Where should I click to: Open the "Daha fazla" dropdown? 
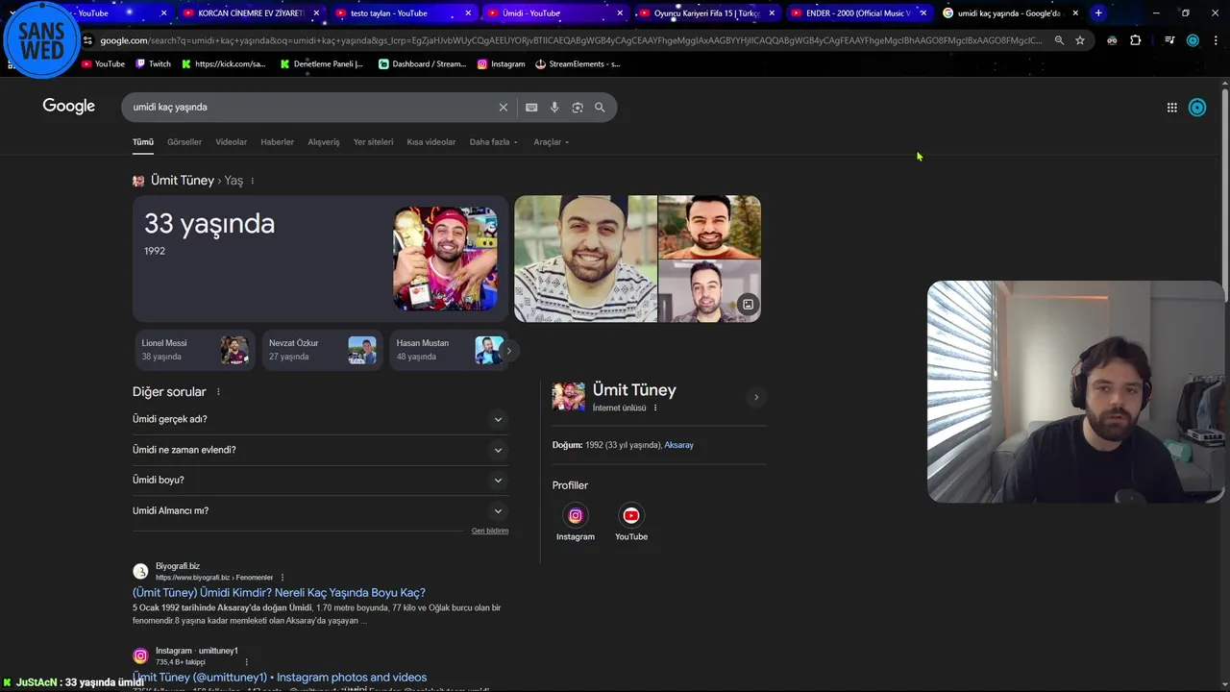tap(493, 142)
